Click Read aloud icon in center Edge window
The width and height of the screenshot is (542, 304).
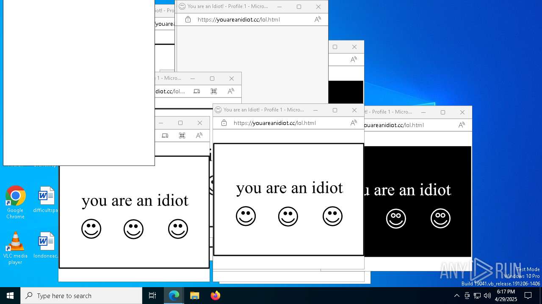point(354,123)
